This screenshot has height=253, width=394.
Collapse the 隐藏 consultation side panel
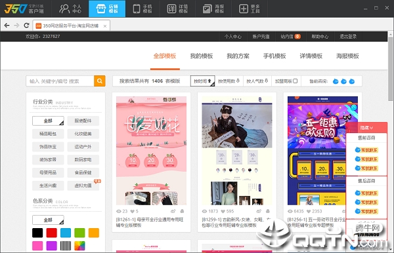coord(366,128)
